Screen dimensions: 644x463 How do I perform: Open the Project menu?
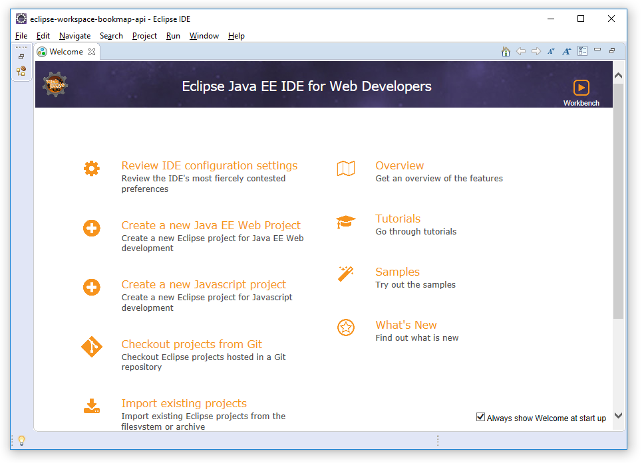coord(144,36)
